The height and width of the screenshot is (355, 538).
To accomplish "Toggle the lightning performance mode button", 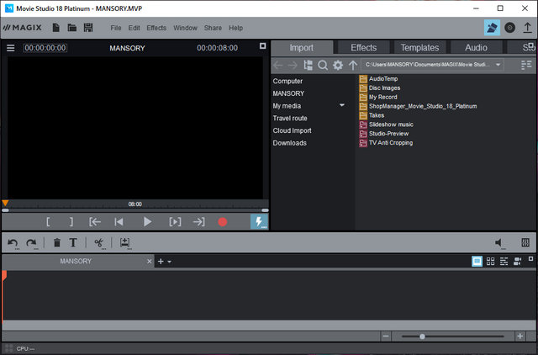I will pyautogui.click(x=258, y=222).
